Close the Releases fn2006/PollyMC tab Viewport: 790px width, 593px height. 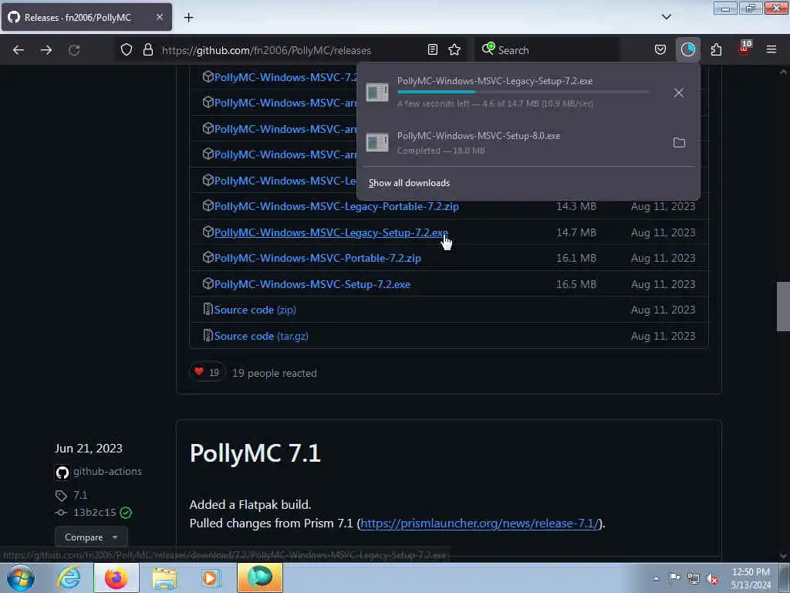[x=159, y=17]
